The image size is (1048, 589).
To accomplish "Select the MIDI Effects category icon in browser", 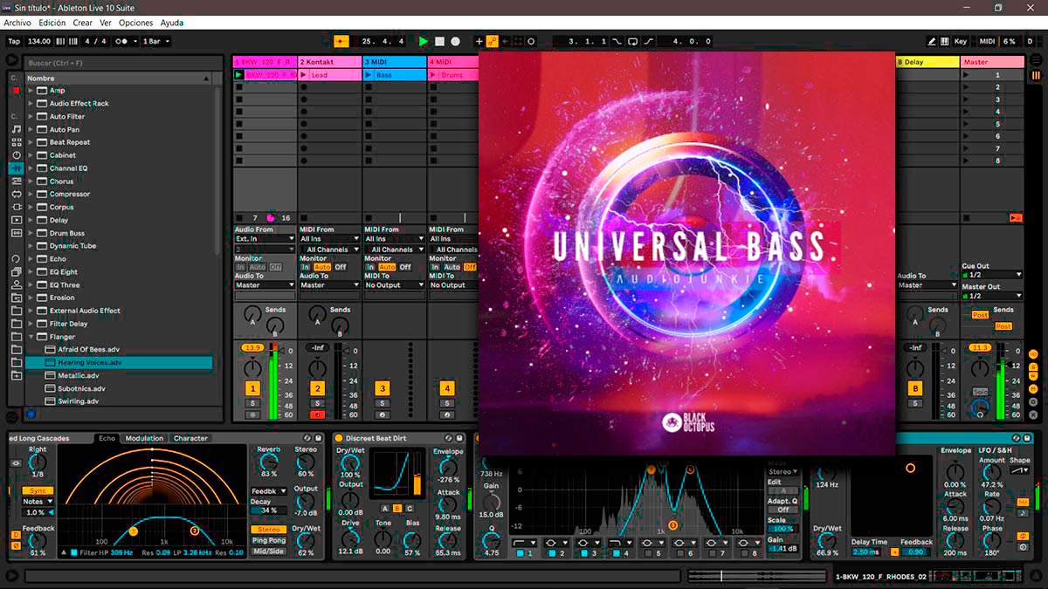I will click(17, 181).
